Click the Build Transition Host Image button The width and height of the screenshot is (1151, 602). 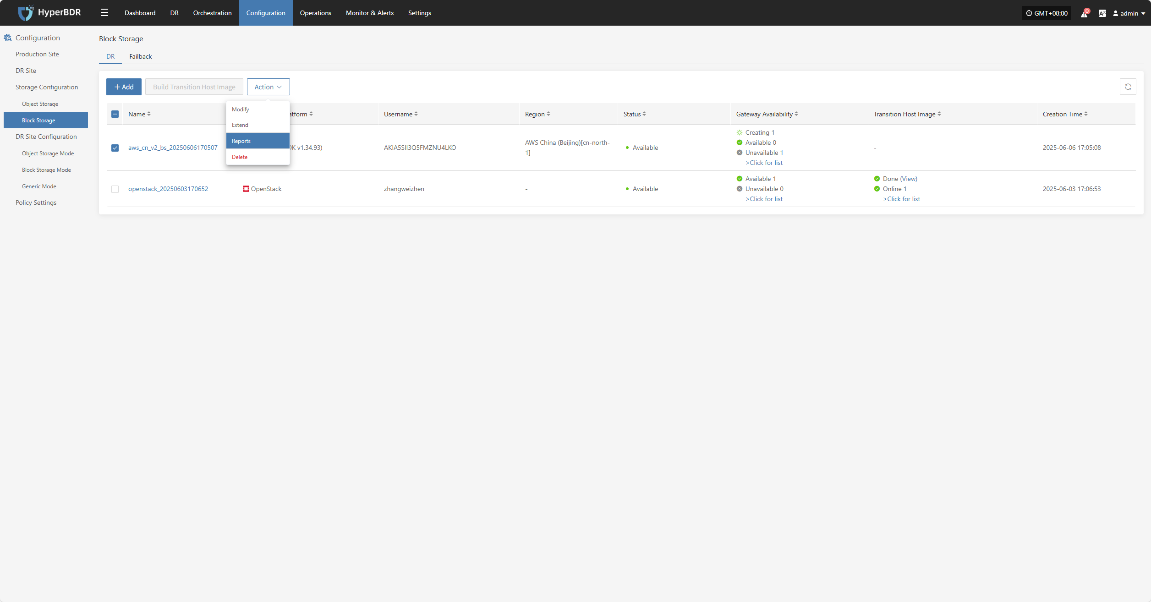pos(194,87)
